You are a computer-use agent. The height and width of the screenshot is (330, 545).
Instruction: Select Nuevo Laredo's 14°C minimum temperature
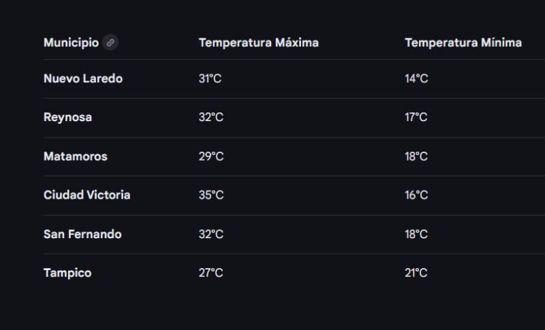coord(416,79)
